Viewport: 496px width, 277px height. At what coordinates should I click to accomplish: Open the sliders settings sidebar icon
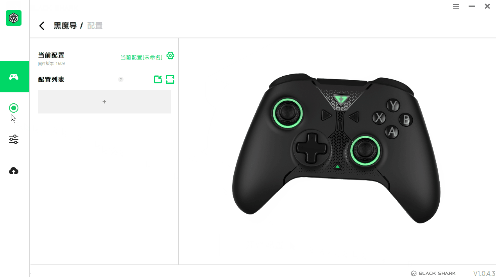pyautogui.click(x=14, y=139)
